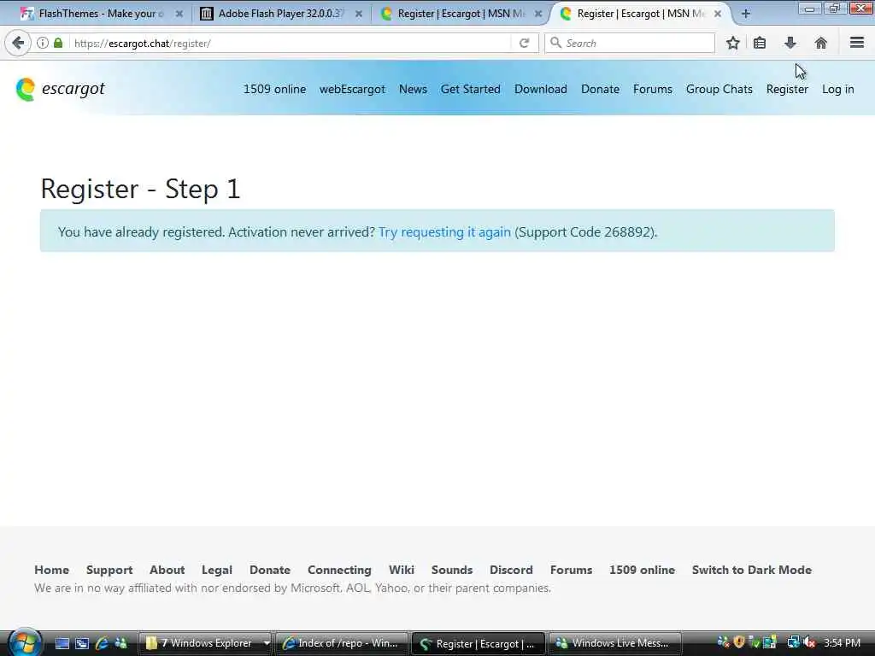Click the Register - Step 1 heading

tap(141, 189)
